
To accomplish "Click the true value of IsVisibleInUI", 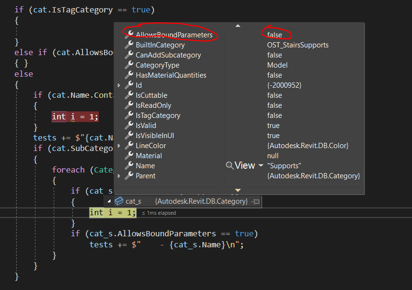I will pyautogui.click(x=273, y=136).
